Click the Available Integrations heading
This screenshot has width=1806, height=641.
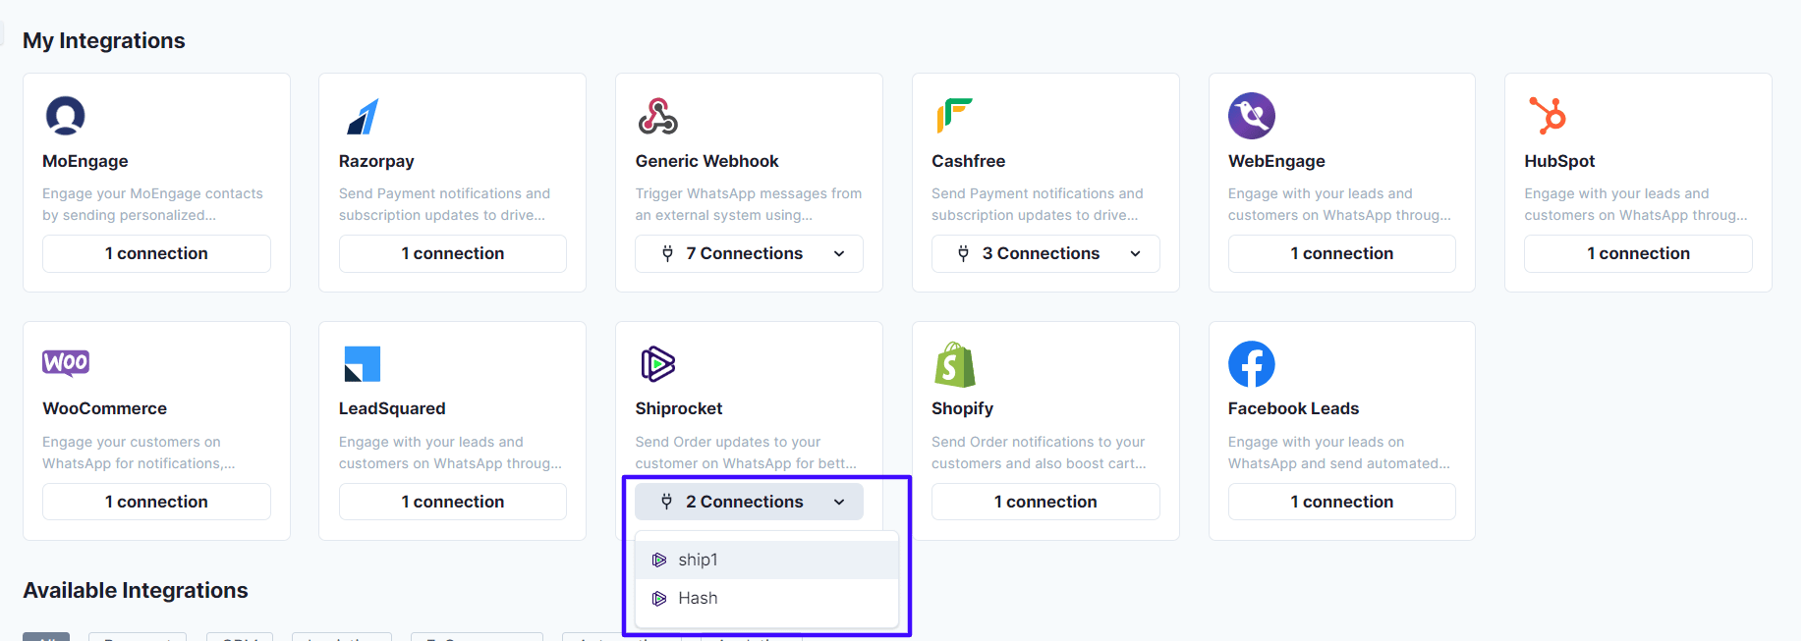click(x=136, y=590)
